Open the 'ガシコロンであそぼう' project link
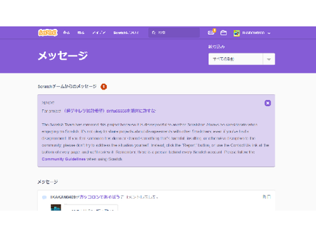Screen dimensions: 316x237 100,197
